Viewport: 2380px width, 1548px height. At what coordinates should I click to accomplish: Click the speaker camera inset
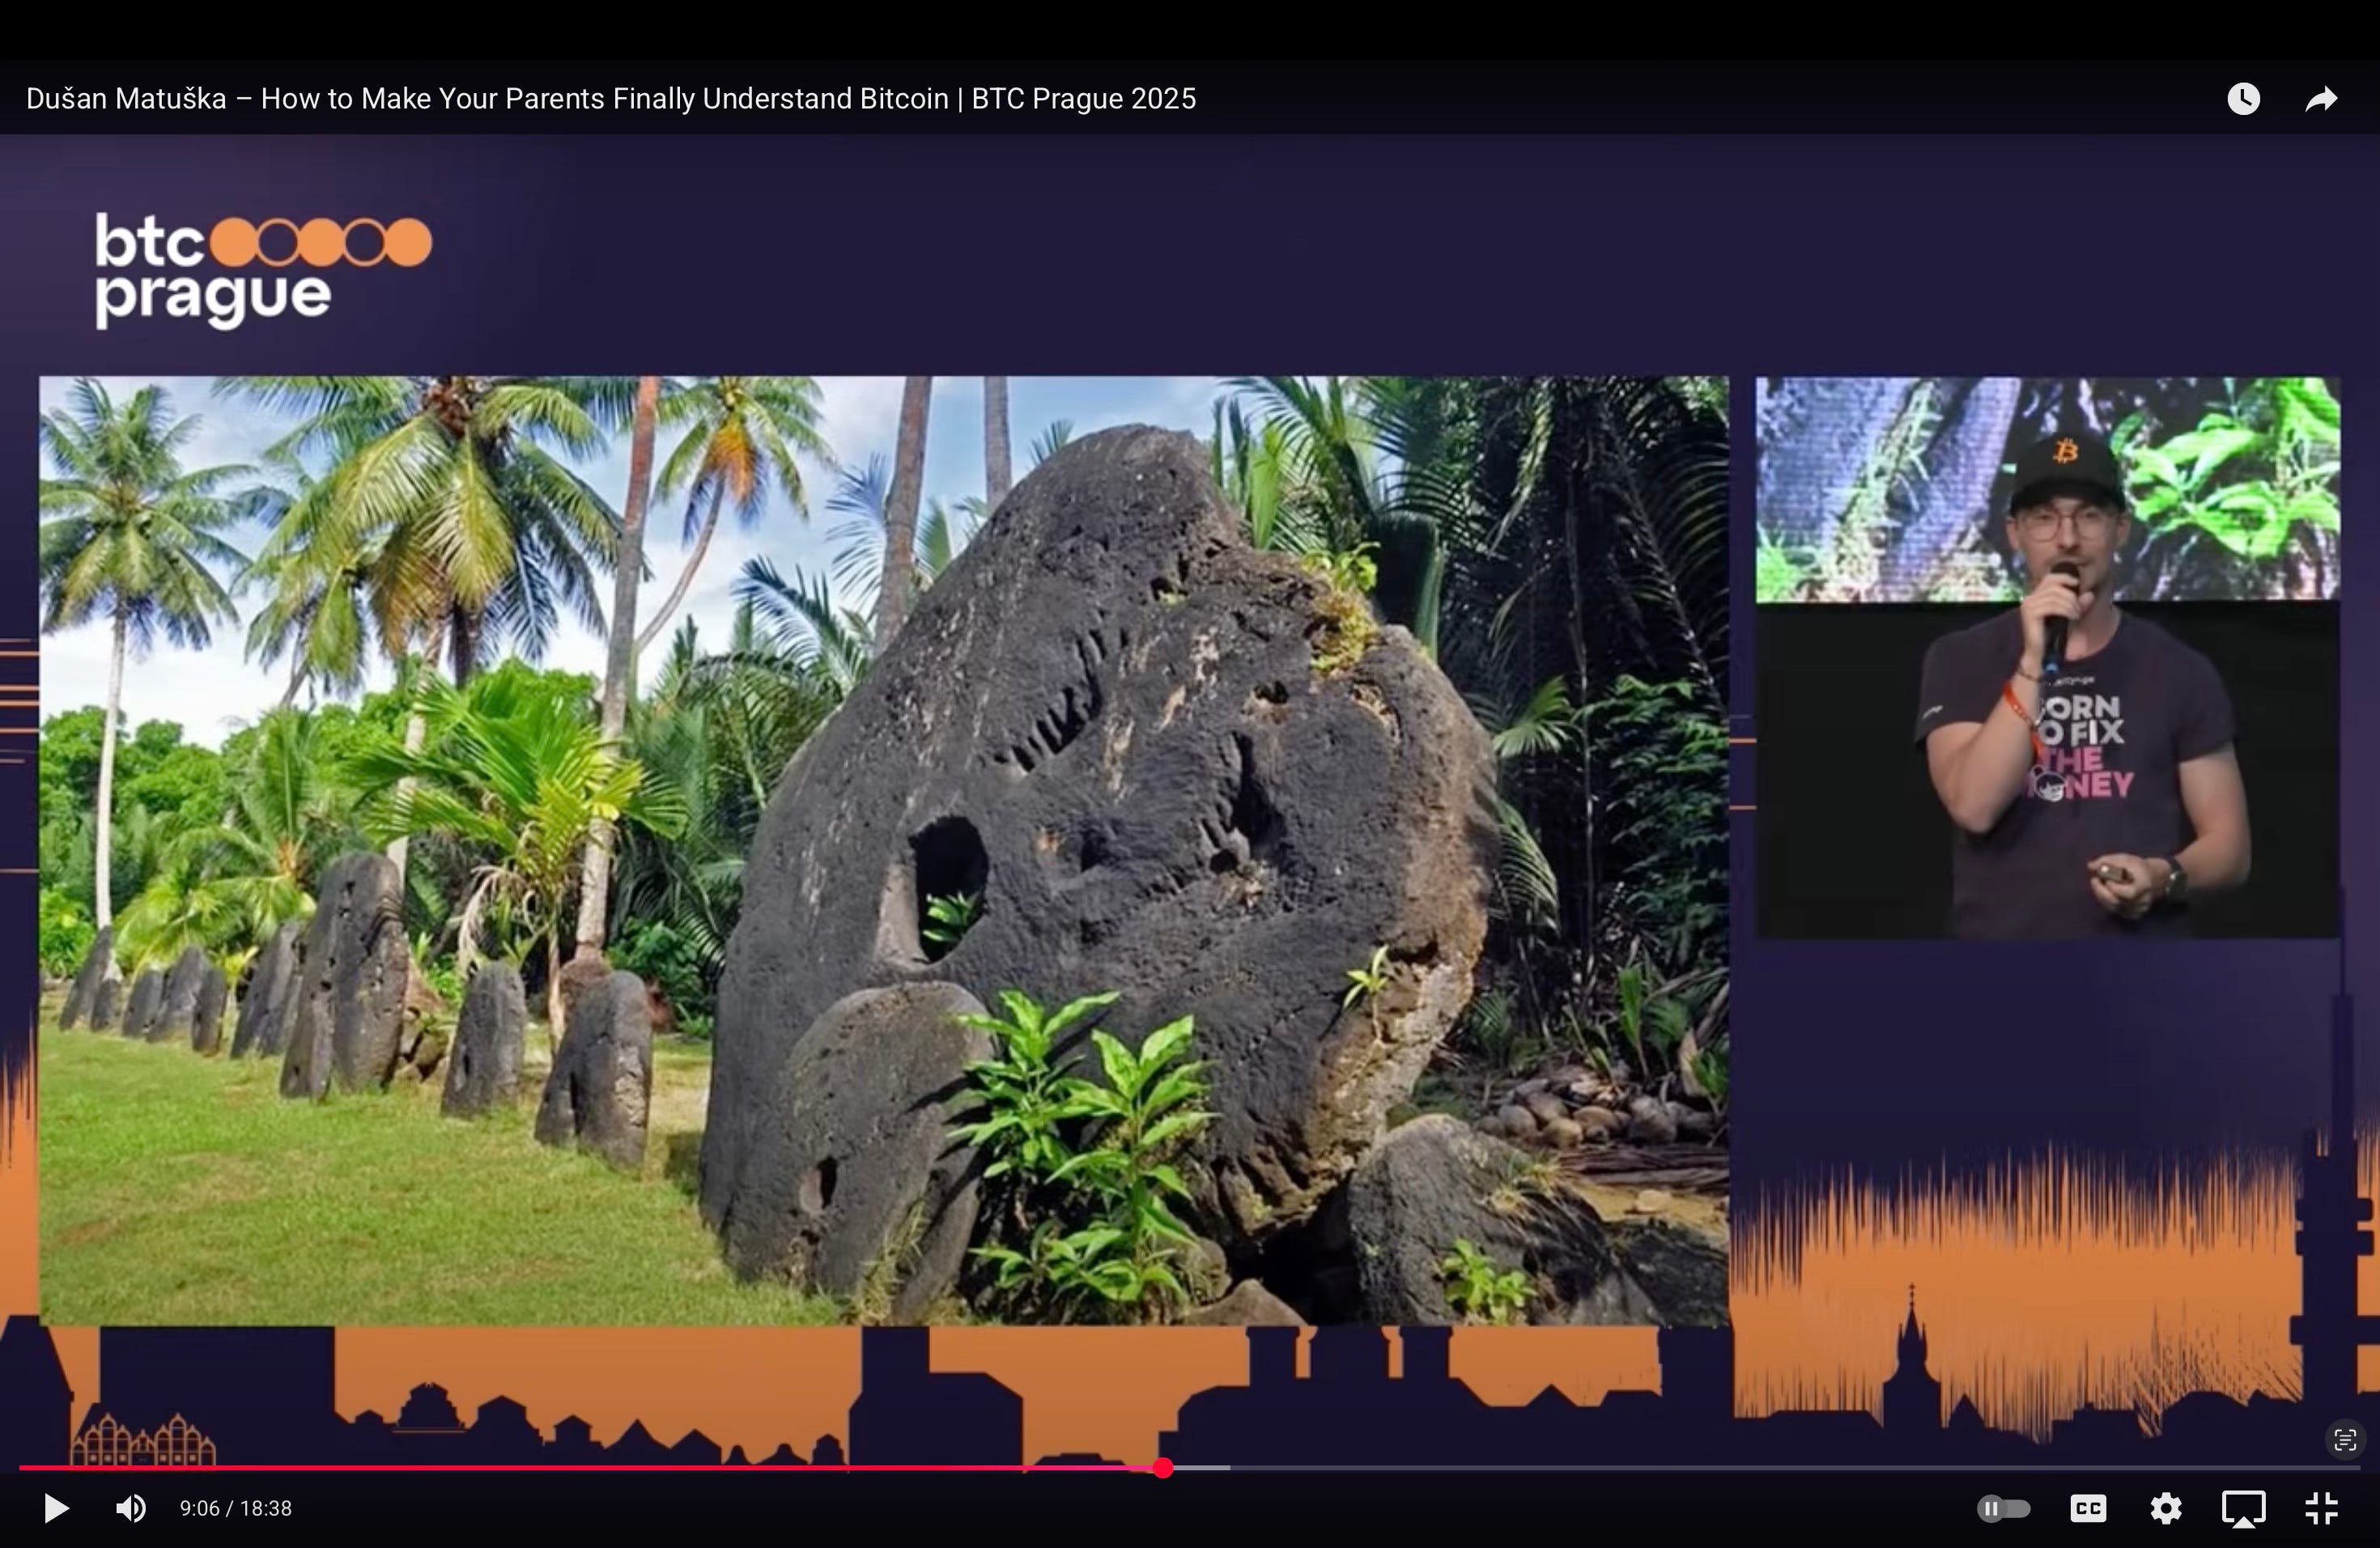pyautogui.click(x=2047, y=657)
